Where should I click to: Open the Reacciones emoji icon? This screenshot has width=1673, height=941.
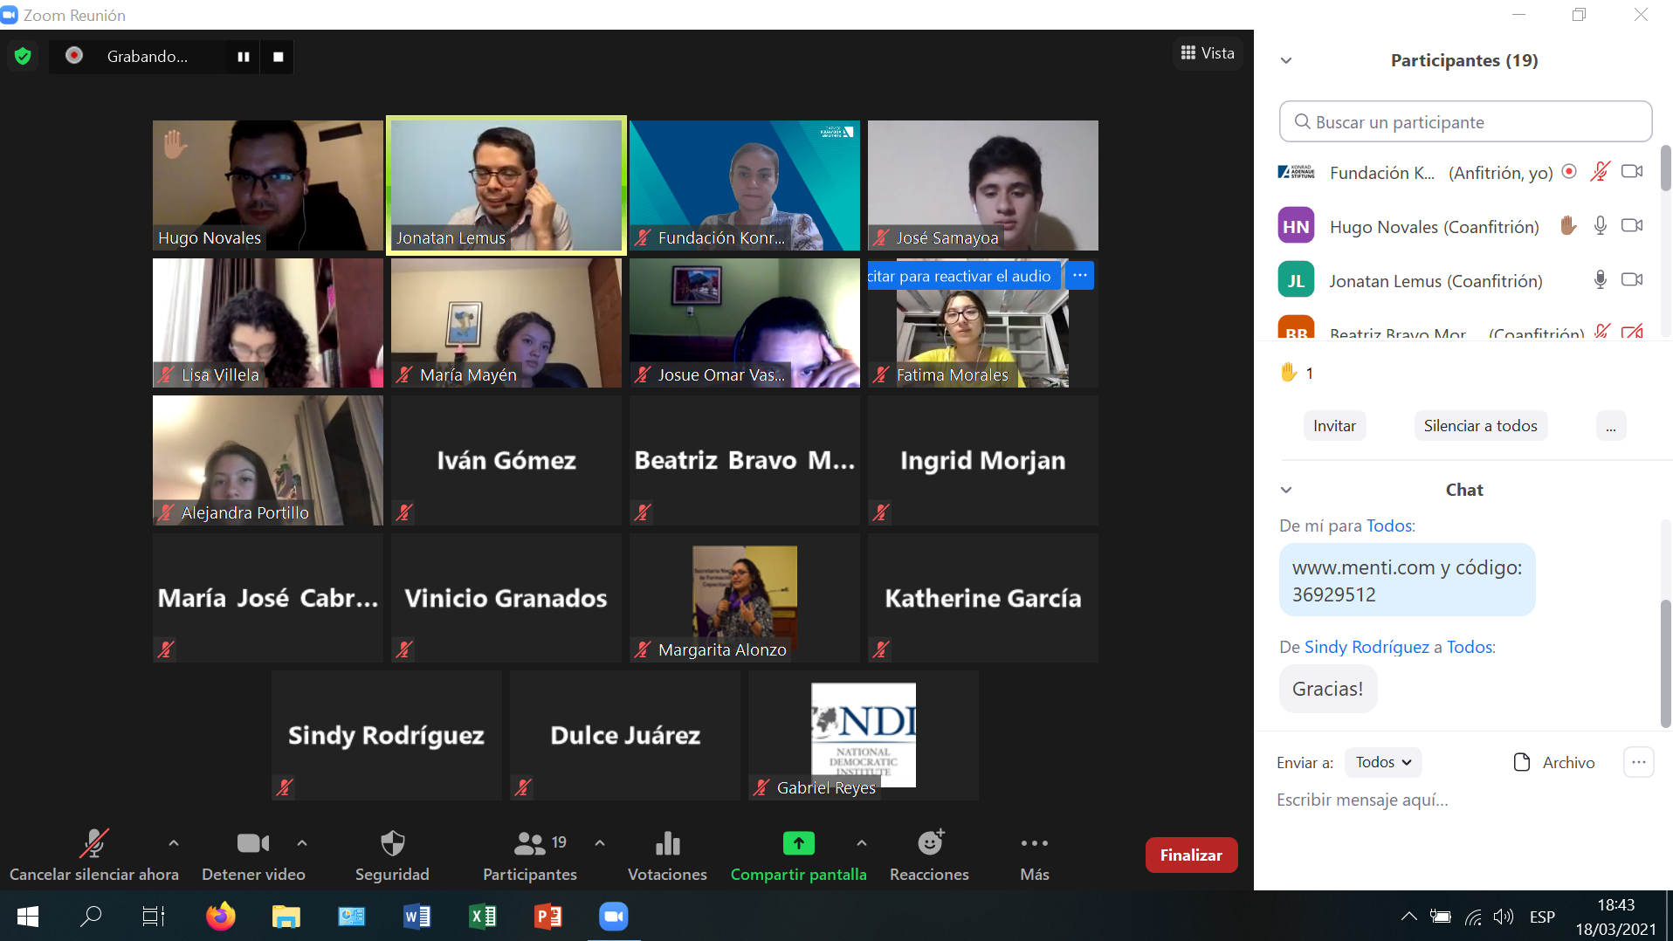pos(929,843)
